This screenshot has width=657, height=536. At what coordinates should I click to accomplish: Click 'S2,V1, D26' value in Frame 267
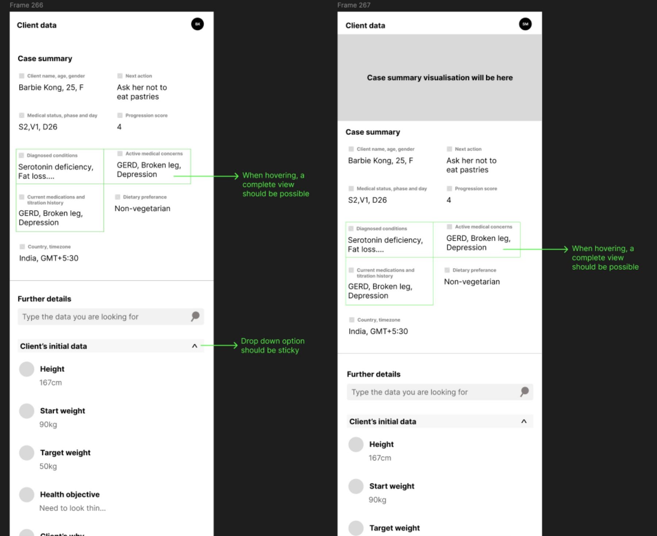[x=367, y=200]
